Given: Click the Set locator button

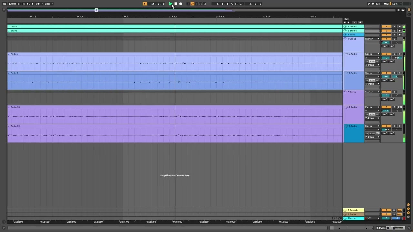Looking at the screenshot, I should [x=347, y=19].
